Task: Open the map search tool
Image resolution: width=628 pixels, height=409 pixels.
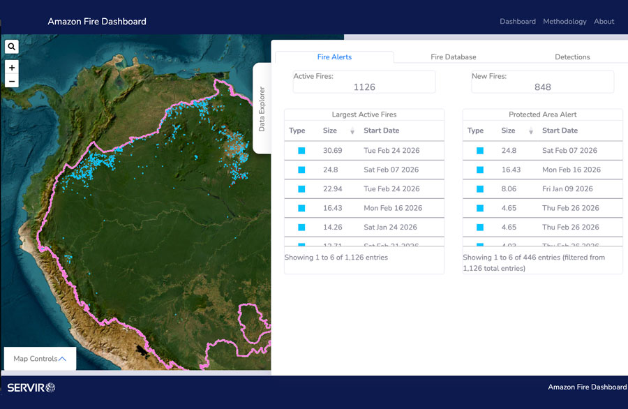Action: coord(11,46)
